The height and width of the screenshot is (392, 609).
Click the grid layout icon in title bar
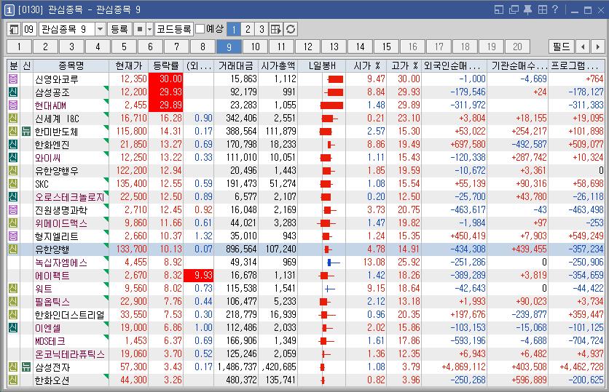(543, 9)
